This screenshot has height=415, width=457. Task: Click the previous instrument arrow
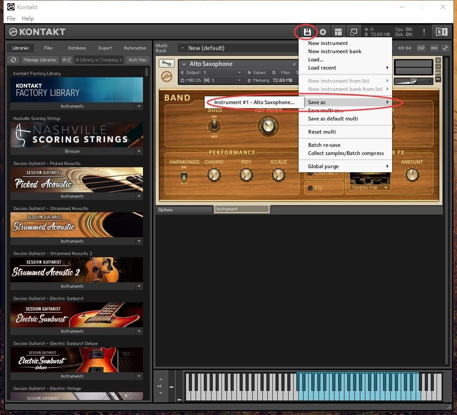pos(294,64)
